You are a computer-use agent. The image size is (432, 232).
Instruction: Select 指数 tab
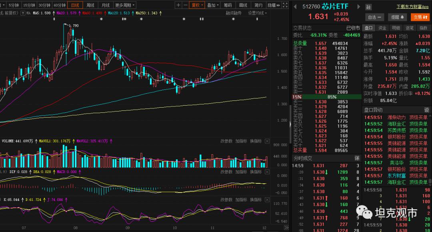[x=423, y=28]
